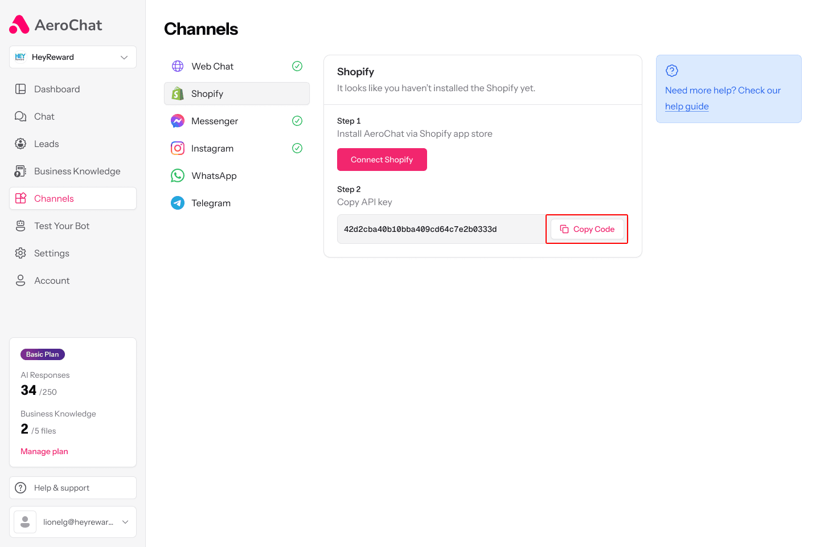Open the help guide link
This screenshot has height=547, width=820.
point(687,106)
